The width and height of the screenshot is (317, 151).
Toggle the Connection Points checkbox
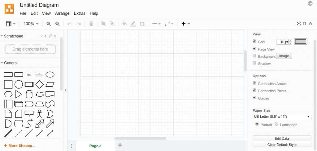point(254,90)
